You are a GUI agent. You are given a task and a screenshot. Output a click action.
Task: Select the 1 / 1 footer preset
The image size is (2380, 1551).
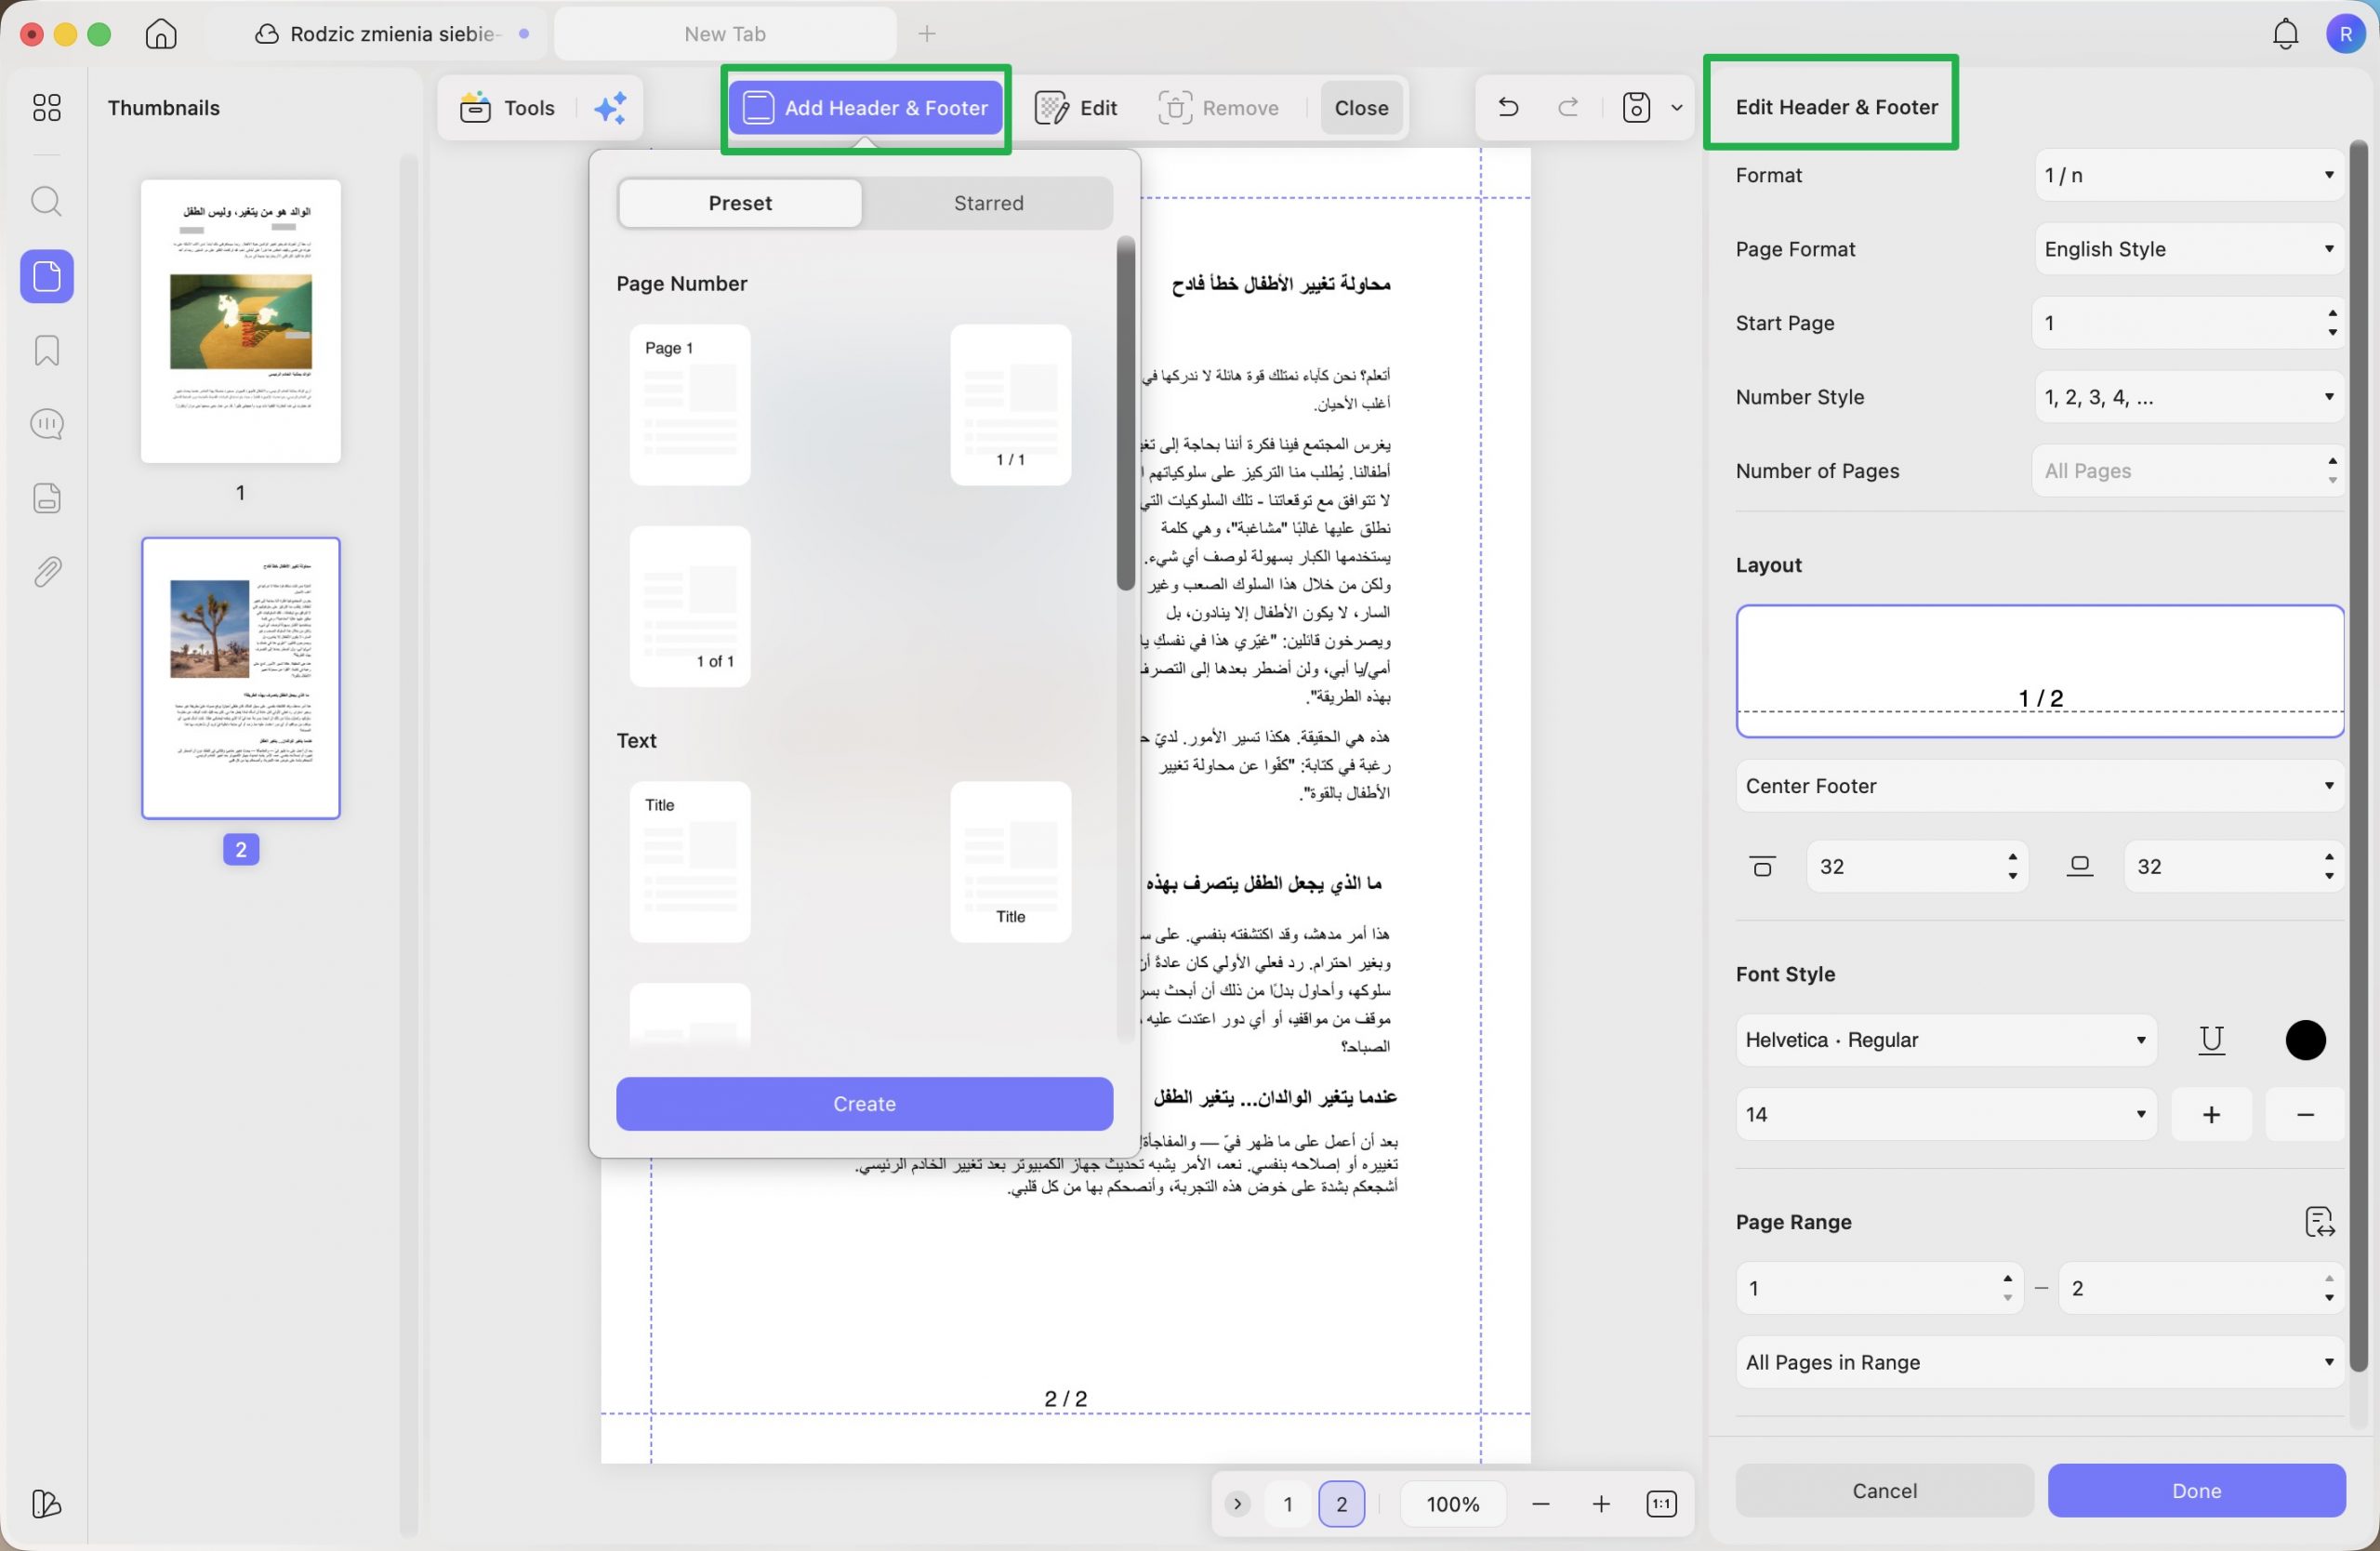1010,405
